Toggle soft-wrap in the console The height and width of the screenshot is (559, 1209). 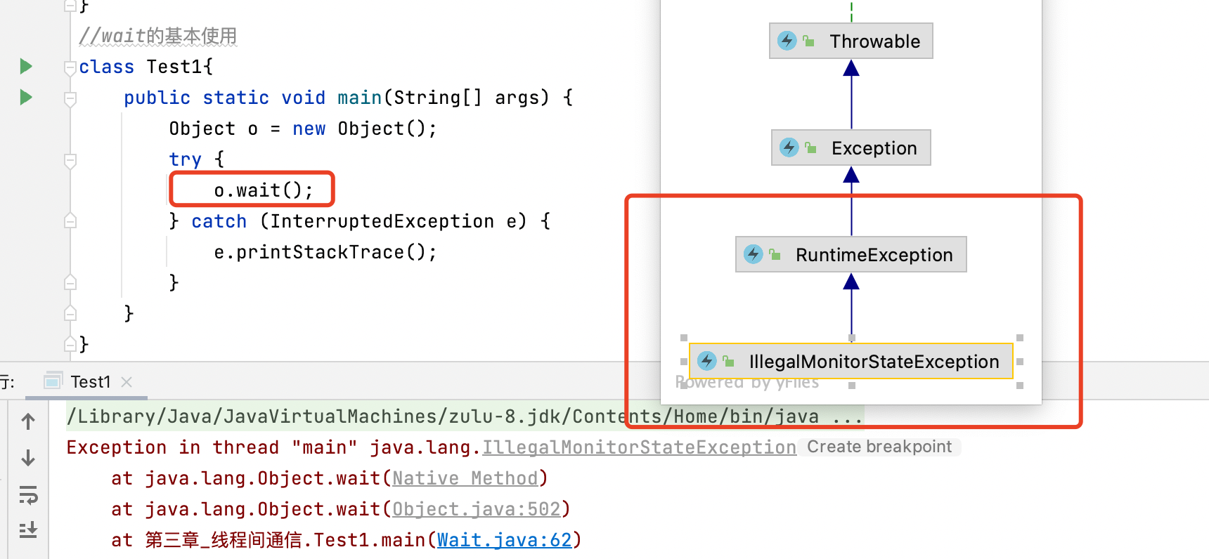(28, 495)
